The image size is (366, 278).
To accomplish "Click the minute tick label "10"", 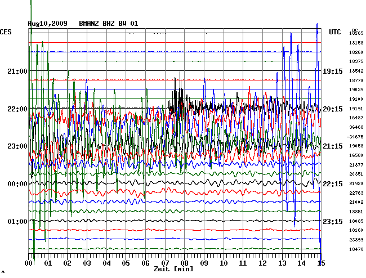I will tap(224, 263).
